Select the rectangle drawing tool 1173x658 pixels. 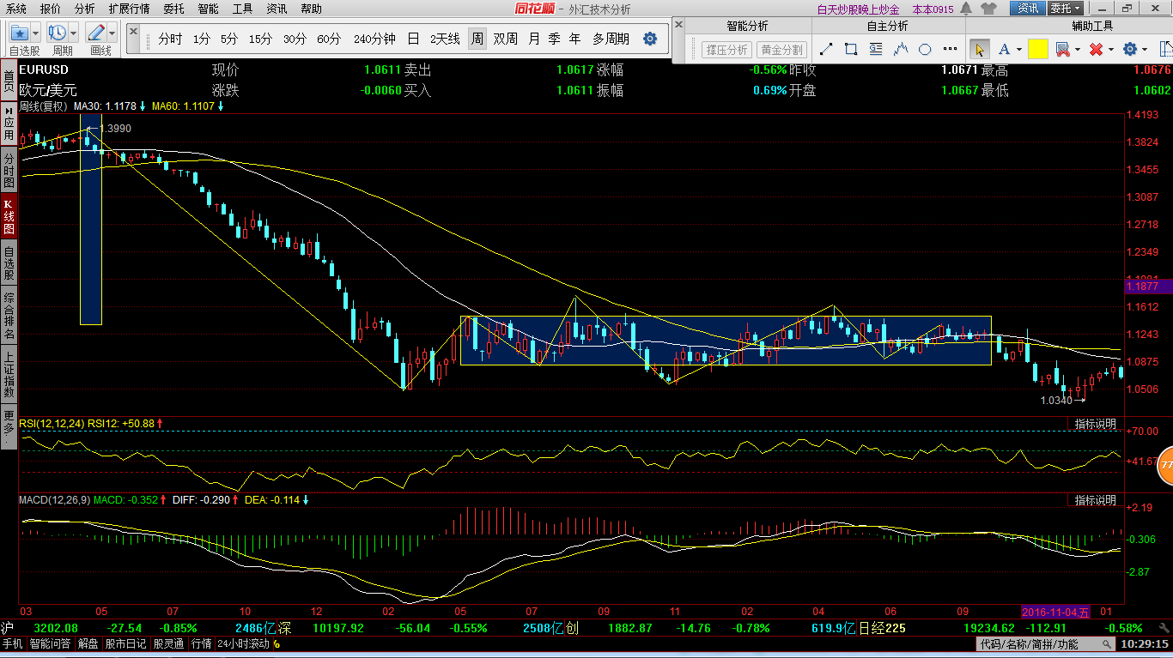click(x=850, y=50)
